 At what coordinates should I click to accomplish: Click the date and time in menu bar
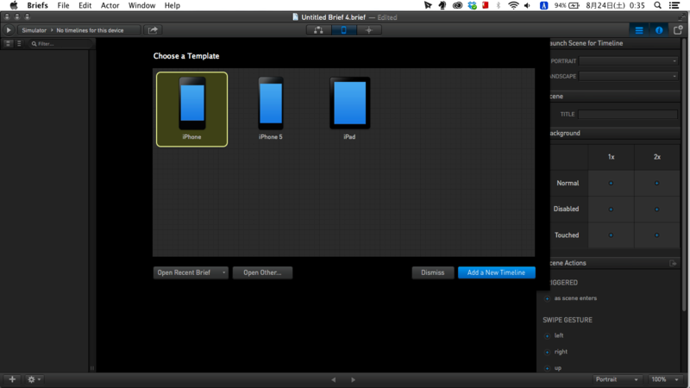(615, 5)
